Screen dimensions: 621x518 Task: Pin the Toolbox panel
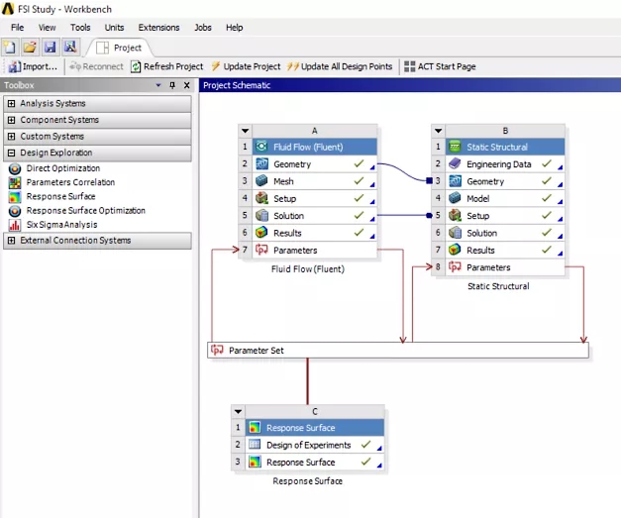tap(172, 85)
